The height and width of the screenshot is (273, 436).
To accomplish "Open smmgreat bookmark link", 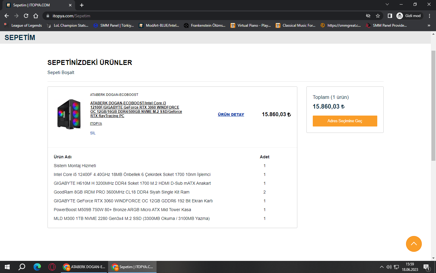I will click(341, 25).
